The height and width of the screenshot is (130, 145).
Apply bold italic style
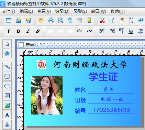coord(37,31)
